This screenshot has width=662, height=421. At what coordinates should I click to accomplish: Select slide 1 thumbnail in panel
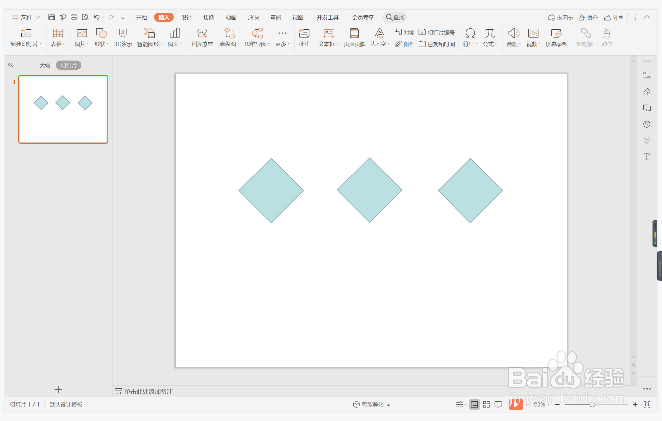tap(63, 109)
